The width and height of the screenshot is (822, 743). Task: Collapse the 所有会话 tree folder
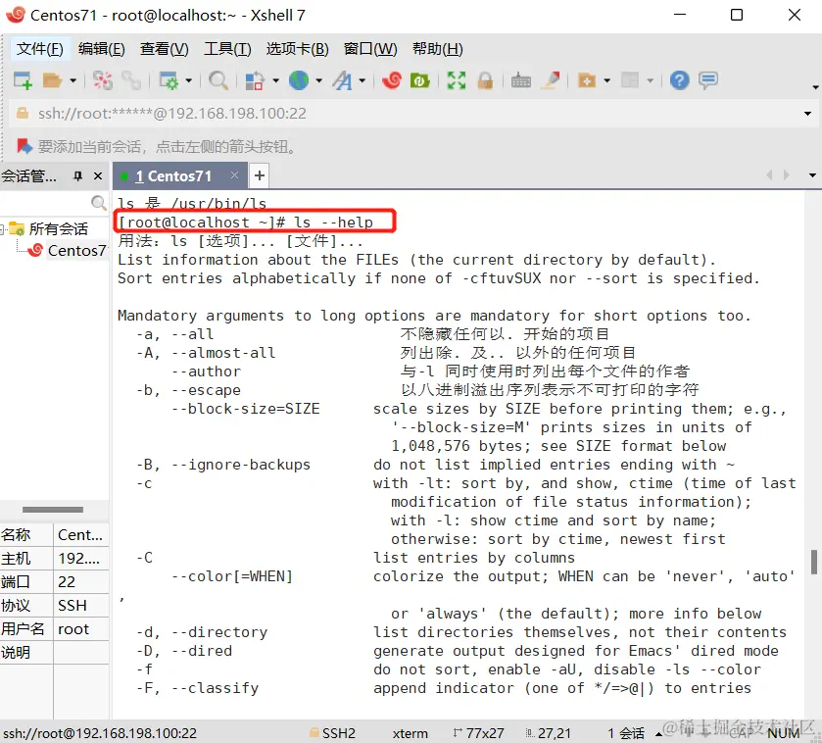(x=2, y=228)
